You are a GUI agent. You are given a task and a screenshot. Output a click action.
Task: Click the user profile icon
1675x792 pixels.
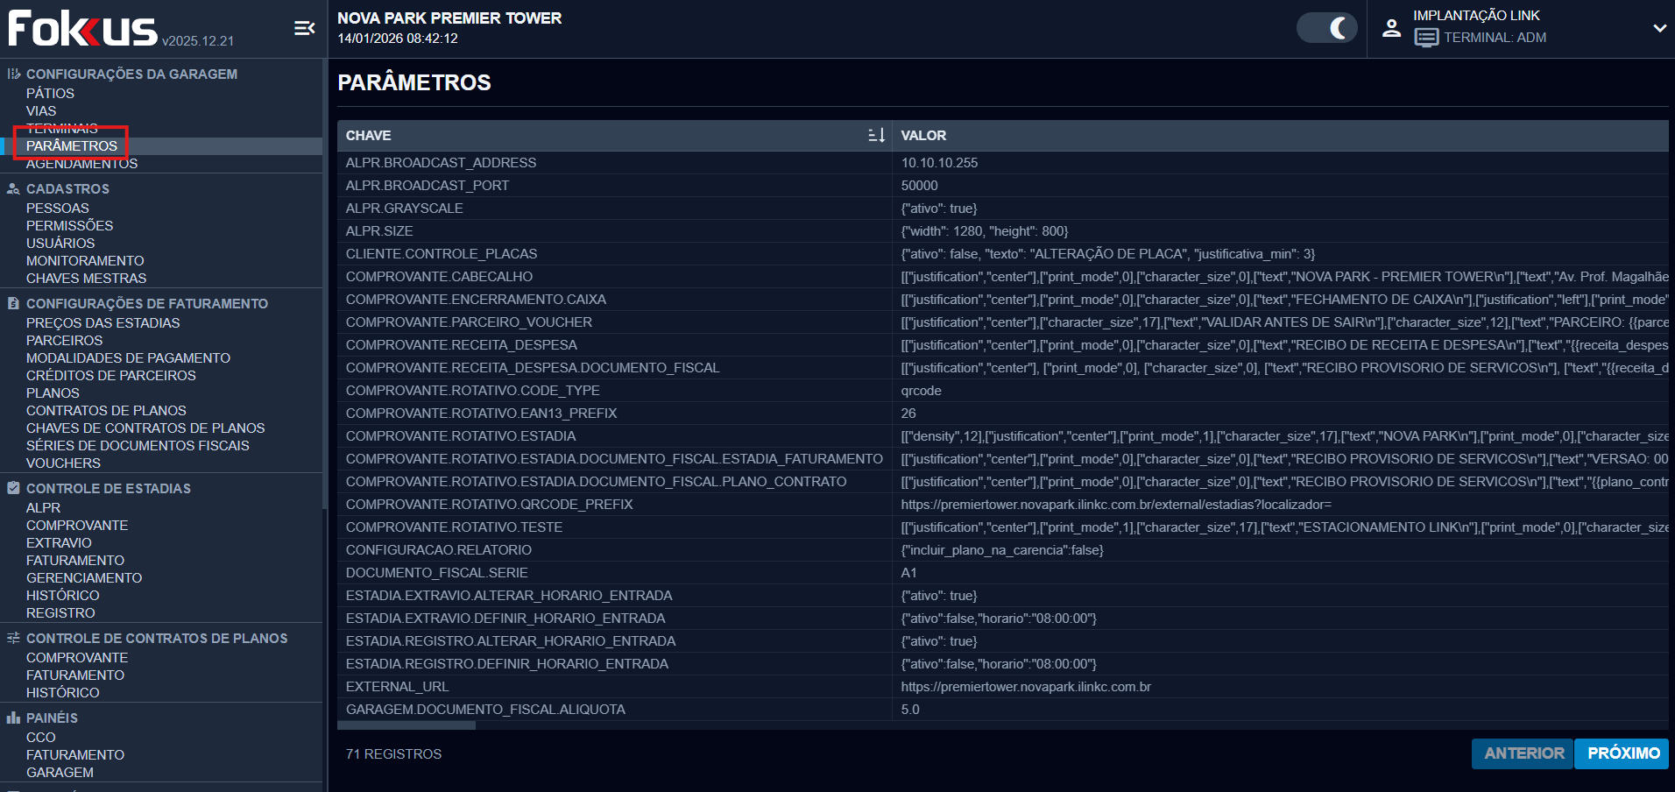click(x=1391, y=28)
